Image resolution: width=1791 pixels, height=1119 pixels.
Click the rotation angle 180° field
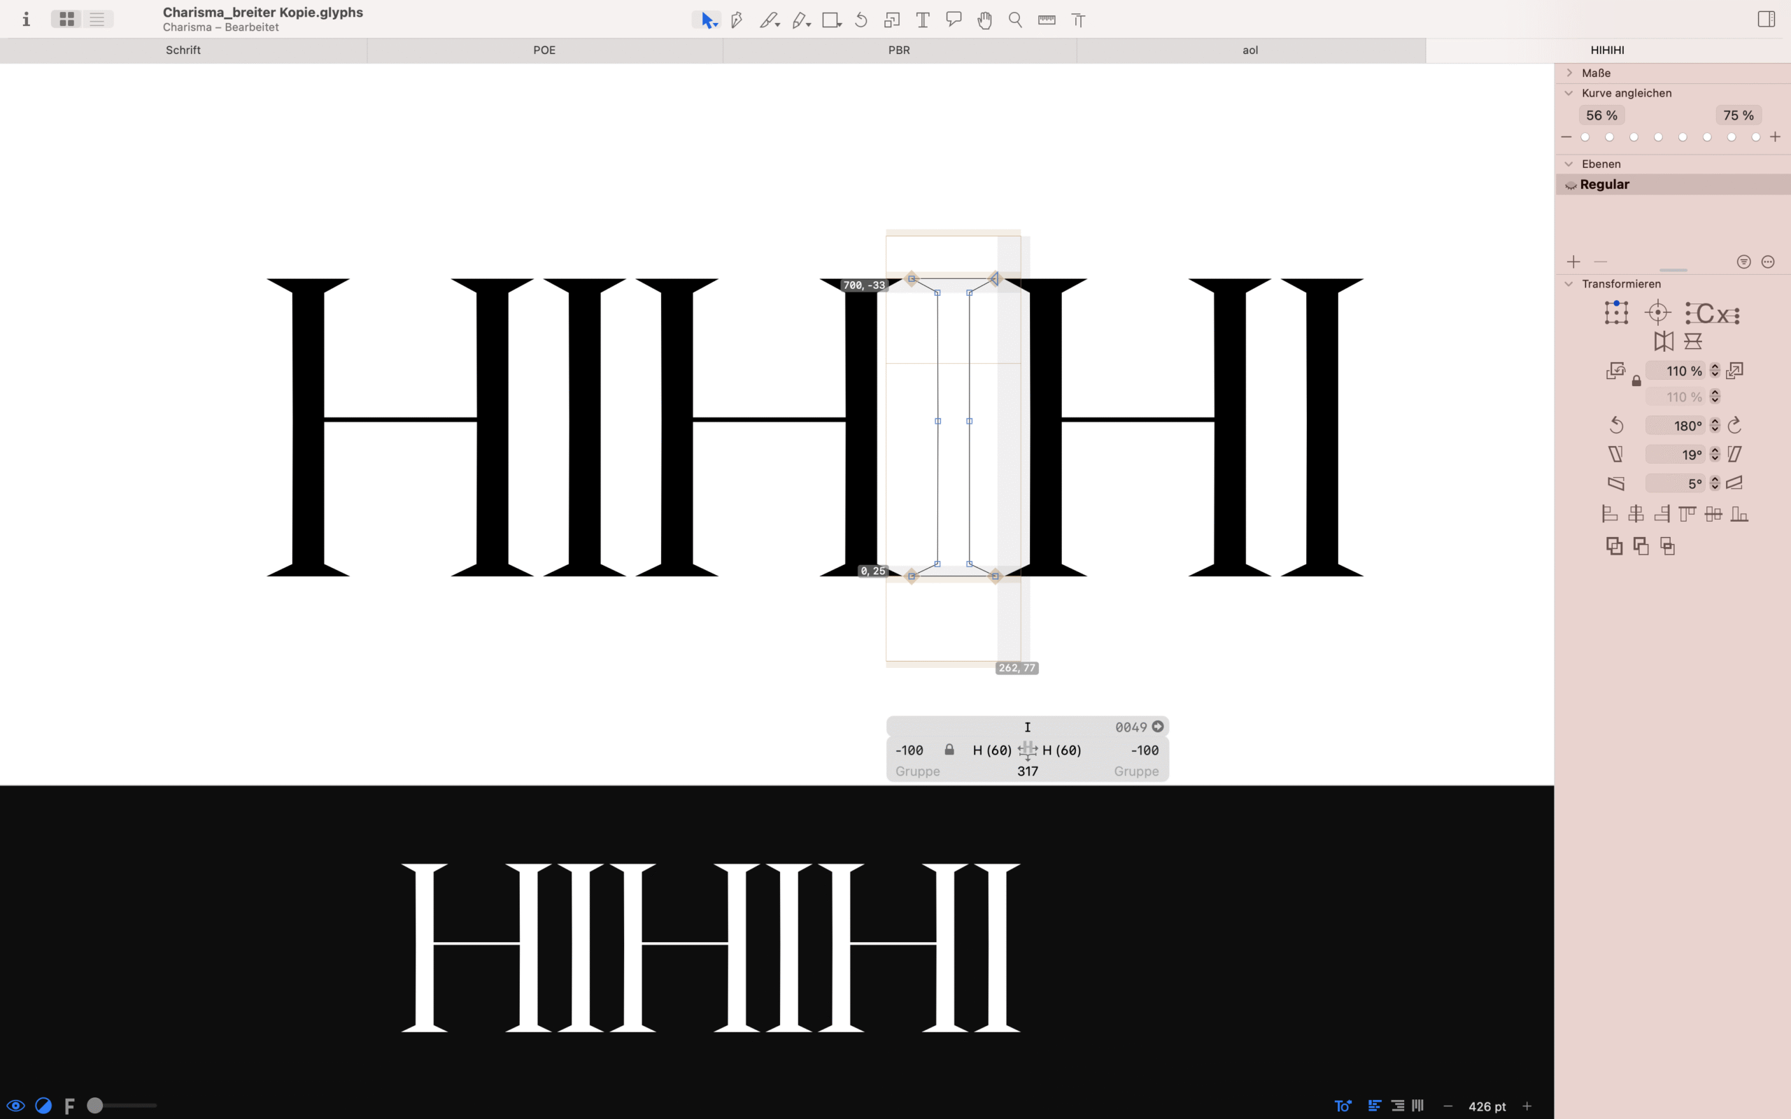pos(1678,425)
